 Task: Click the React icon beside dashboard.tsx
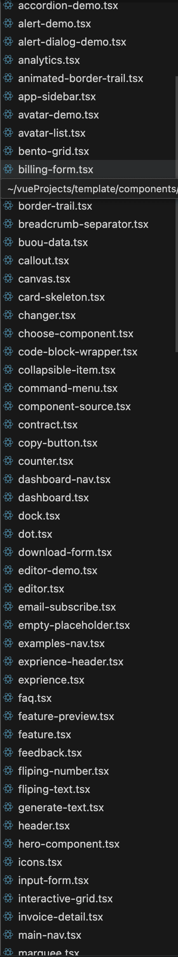click(8, 498)
